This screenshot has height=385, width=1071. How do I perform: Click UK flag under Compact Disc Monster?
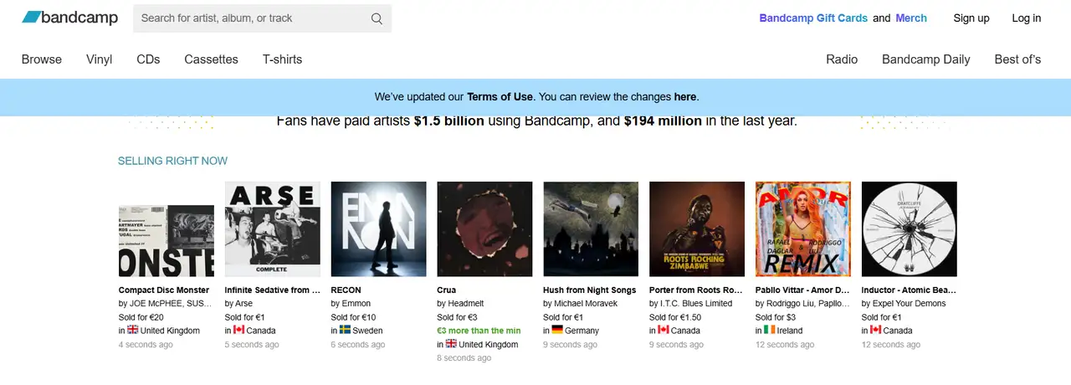133,330
